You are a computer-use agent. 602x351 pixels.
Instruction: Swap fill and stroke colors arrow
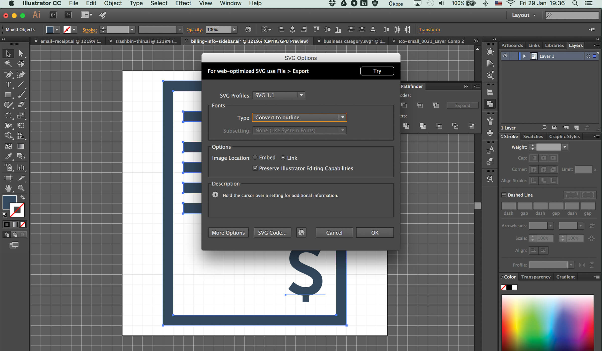[23, 197]
